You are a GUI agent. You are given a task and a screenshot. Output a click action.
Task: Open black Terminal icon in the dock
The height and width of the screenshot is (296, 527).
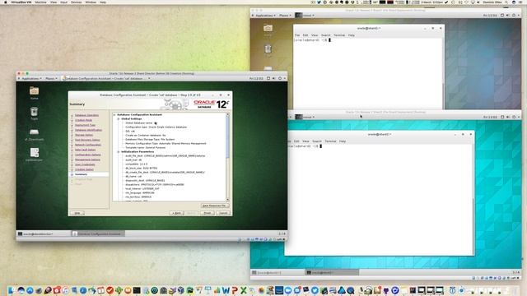[137, 290]
